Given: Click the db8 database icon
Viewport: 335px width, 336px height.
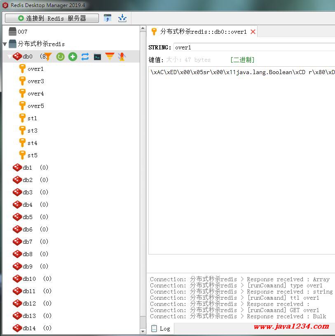Looking at the screenshot, I should 17,254.
